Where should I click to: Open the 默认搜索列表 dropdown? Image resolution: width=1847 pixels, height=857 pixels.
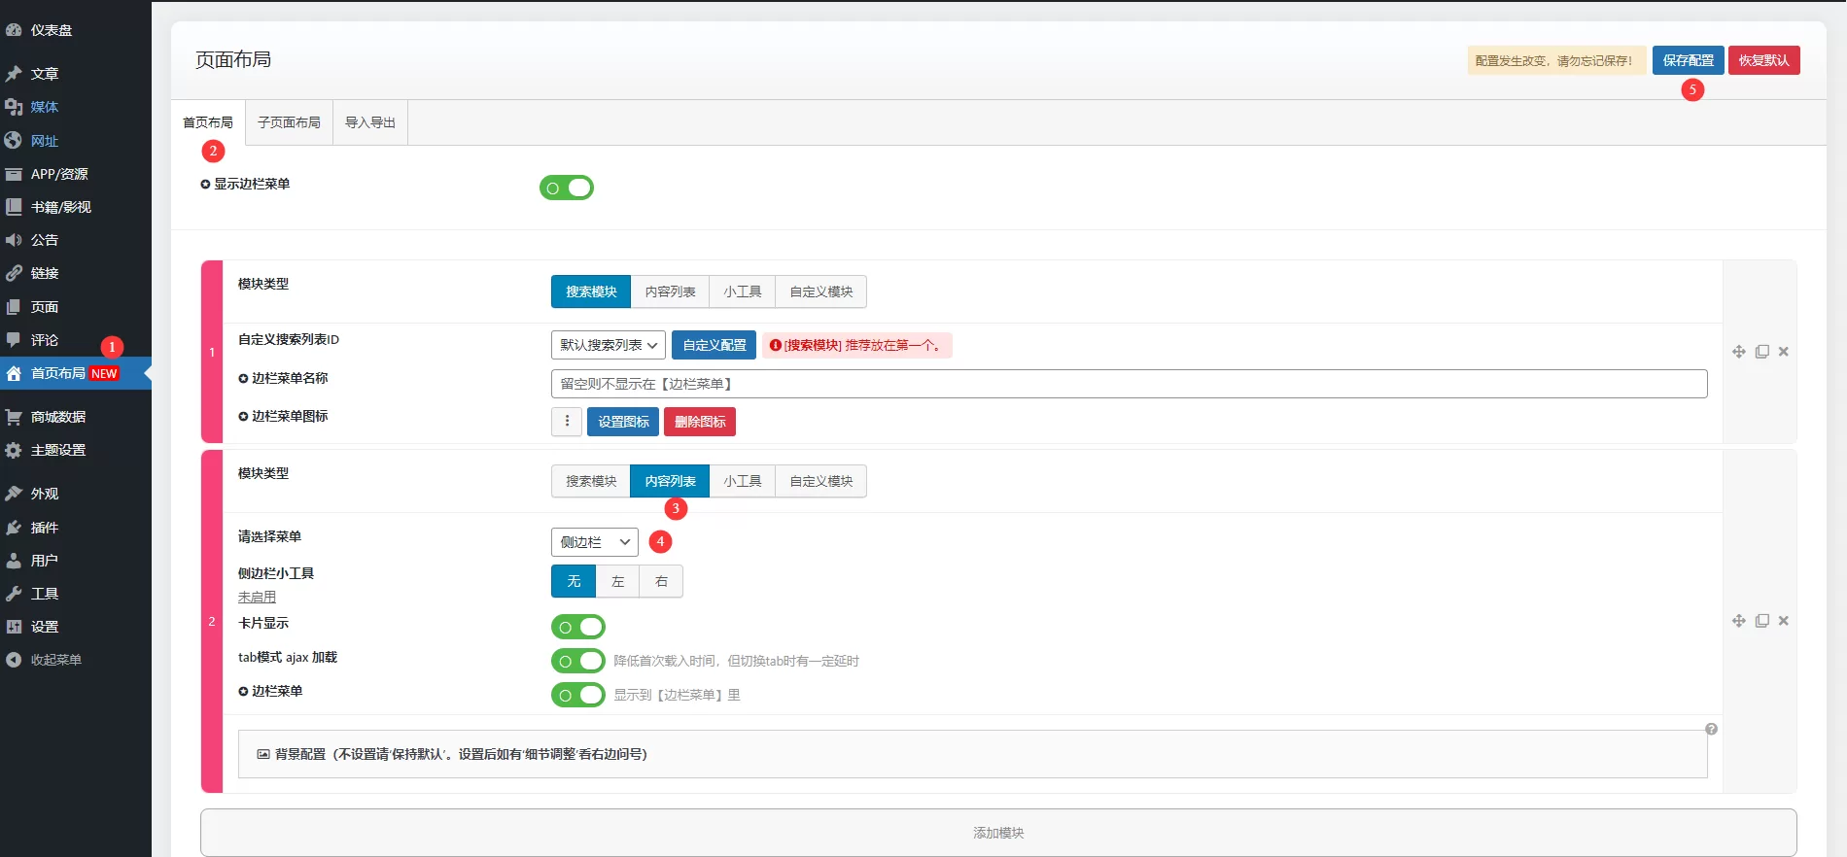click(x=609, y=345)
